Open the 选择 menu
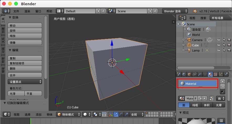The image size is (232, 124). click(x=28, y=114)
